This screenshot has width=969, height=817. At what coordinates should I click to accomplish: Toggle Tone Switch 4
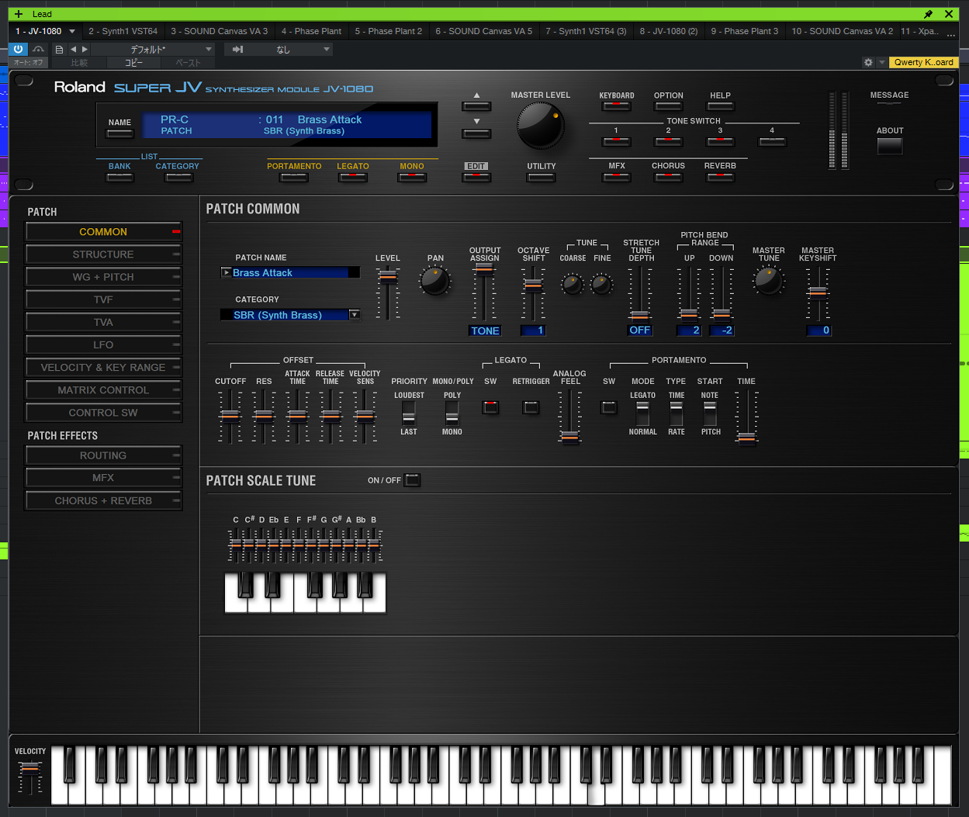(772, 141)
